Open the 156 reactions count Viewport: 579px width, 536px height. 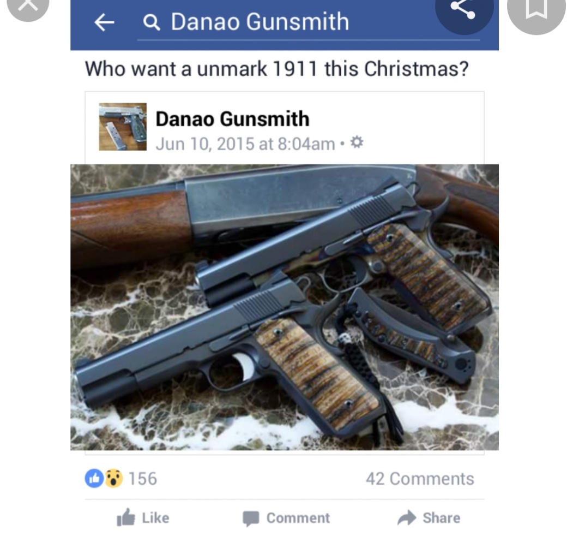click(142, 479)
